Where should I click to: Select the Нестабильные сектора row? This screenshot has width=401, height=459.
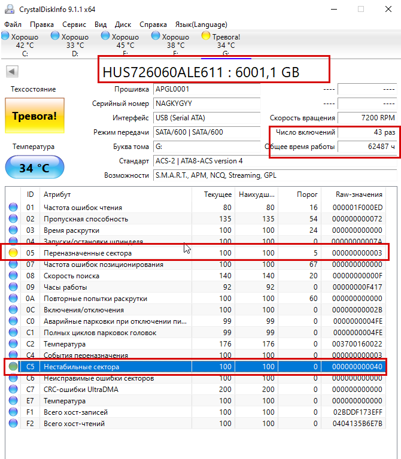[196, 367]
